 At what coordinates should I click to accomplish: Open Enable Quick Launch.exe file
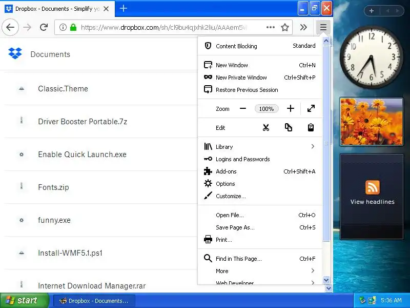tap(82, 155)
